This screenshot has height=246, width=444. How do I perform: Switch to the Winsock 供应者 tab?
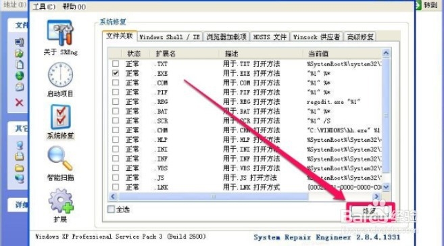316,36
